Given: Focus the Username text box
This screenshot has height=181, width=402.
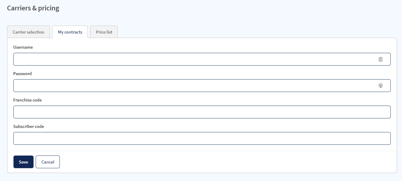Looking at the screenshot, I should pos(202,59).
